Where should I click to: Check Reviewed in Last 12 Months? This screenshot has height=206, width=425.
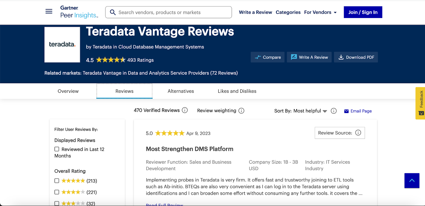click(x=57, y=149)
